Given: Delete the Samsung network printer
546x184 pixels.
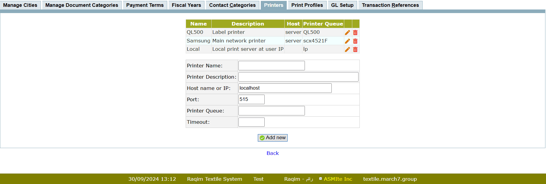Looking at the screenshot, I should [355, 41].
